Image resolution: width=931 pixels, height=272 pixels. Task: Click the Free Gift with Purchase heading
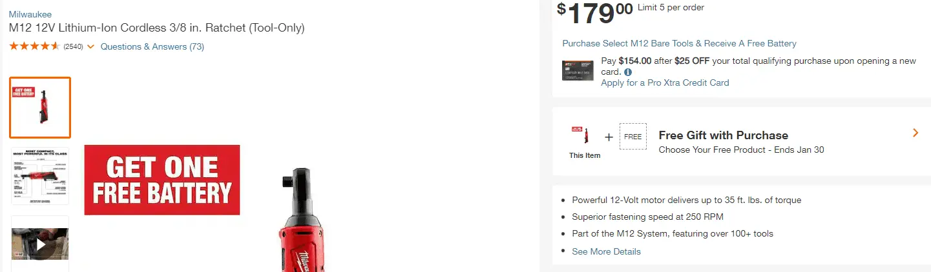coord(723,135)
